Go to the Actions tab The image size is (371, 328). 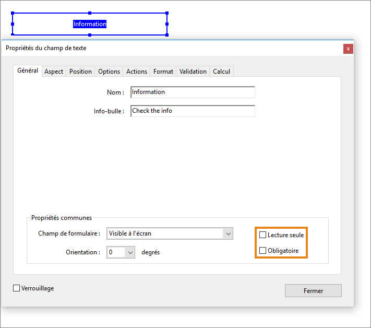pos(137,72)
